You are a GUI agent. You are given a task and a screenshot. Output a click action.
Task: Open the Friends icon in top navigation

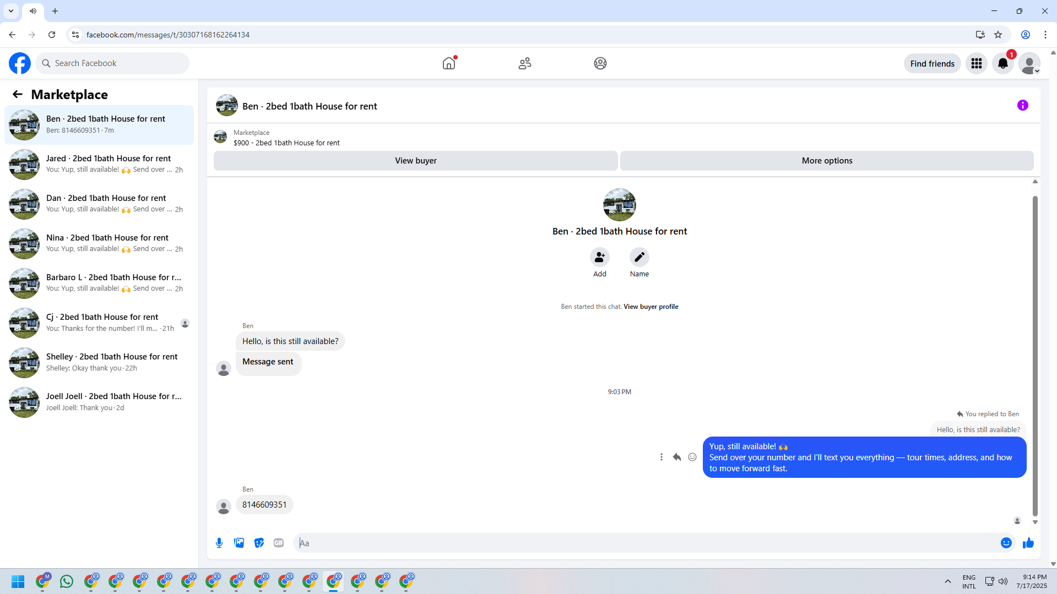(x=525, y=63)
